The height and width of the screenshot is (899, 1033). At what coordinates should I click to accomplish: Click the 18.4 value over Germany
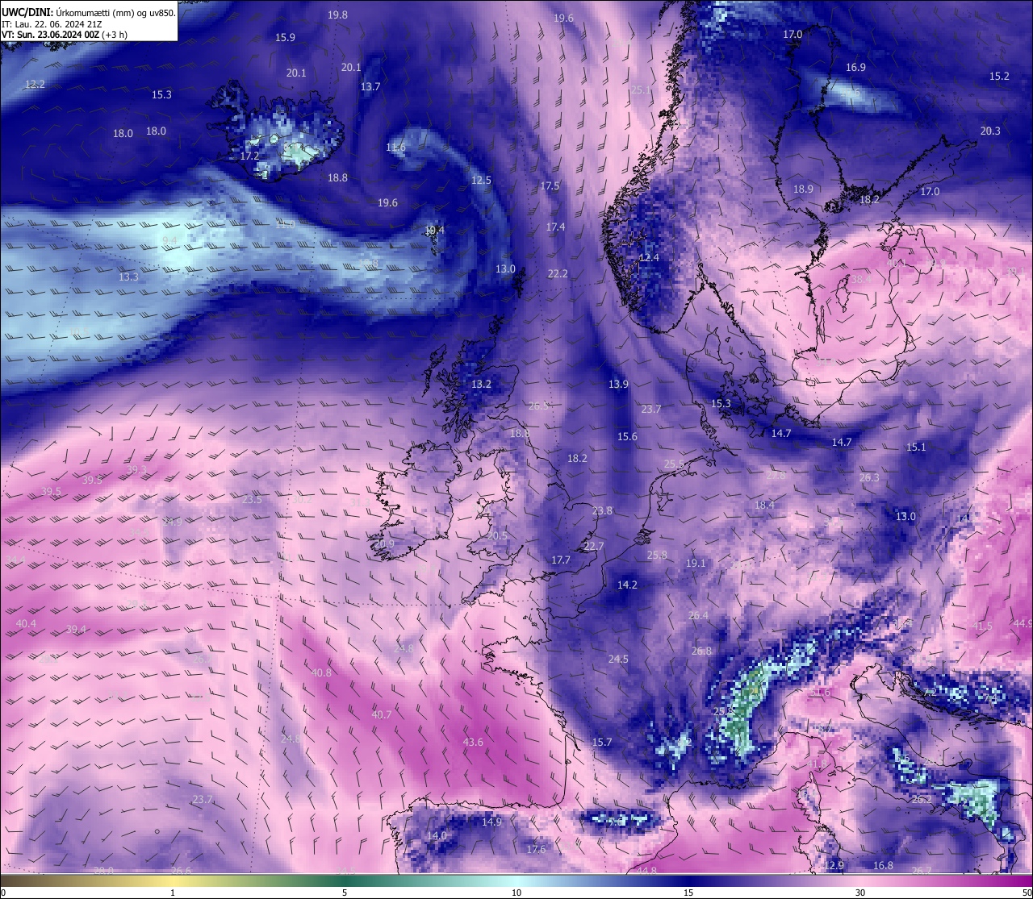764,506
